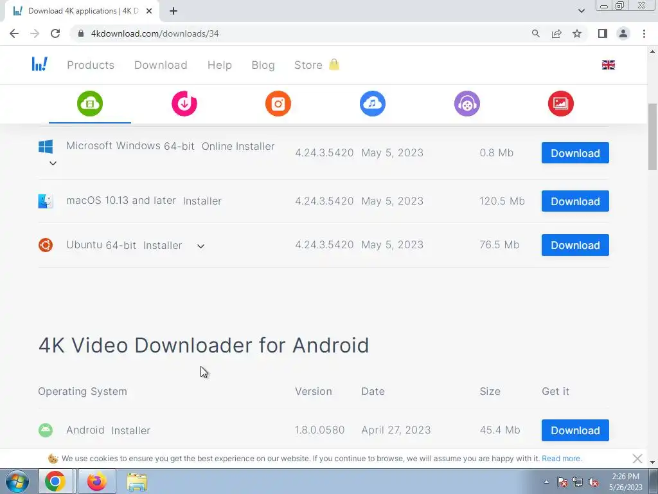Click the scrollbar down arrow
The height and width of the screenshot is (494, 658).
(x=652, y=462)
